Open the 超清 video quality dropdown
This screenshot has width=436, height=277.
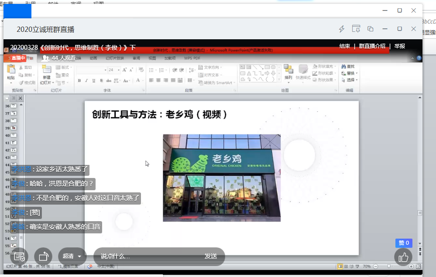(72, 256)
